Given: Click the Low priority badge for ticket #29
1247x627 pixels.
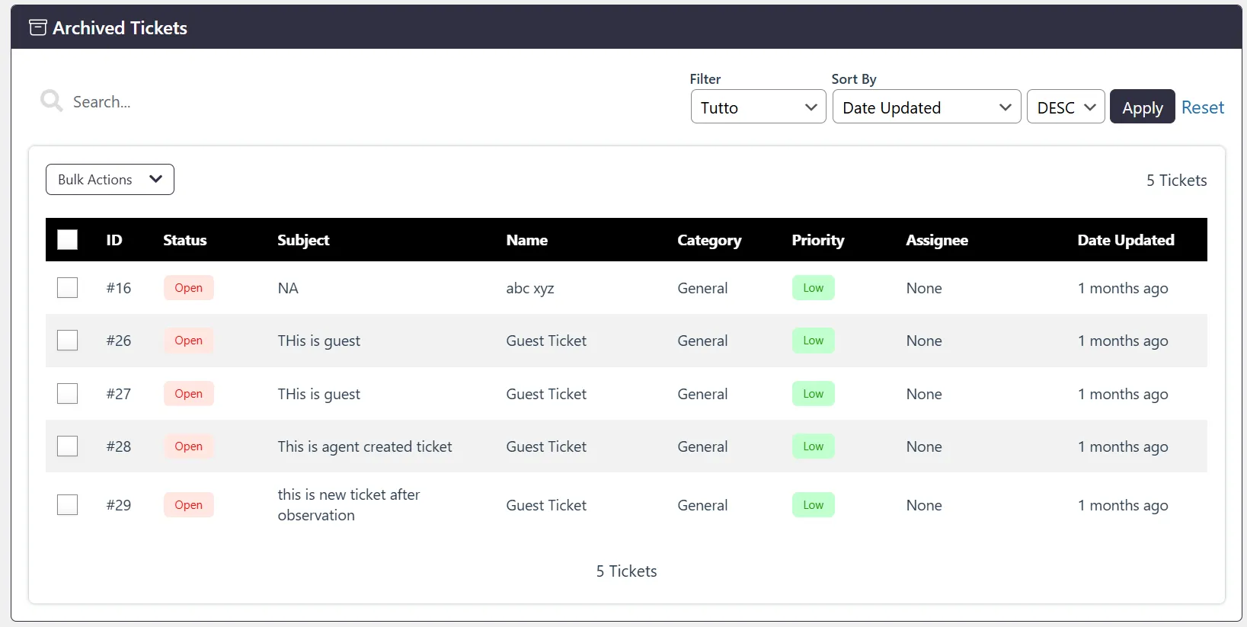Looking at the screenshot, I should pos(813,505).
